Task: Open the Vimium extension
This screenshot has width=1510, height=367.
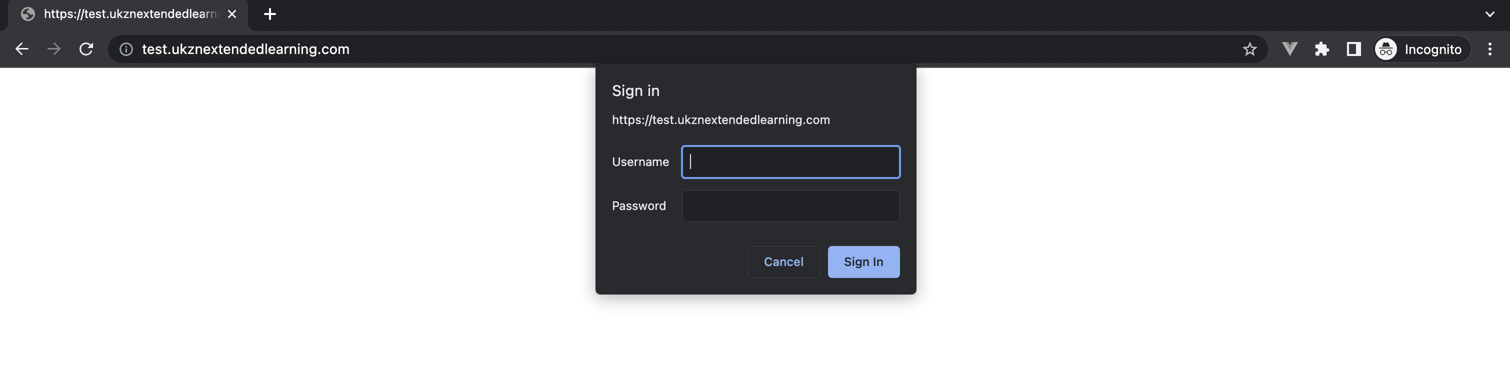Action: (1289, 49)
